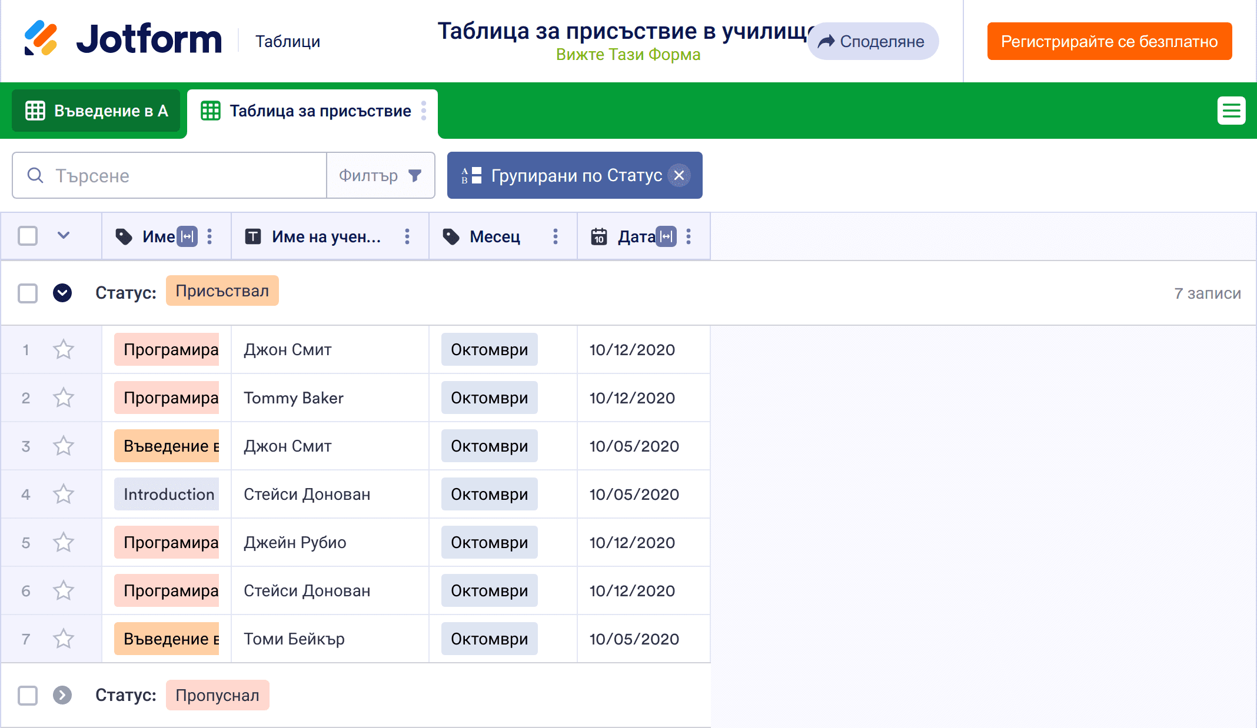Remove the Групирани по Статус grouping

tap(679, 175)
